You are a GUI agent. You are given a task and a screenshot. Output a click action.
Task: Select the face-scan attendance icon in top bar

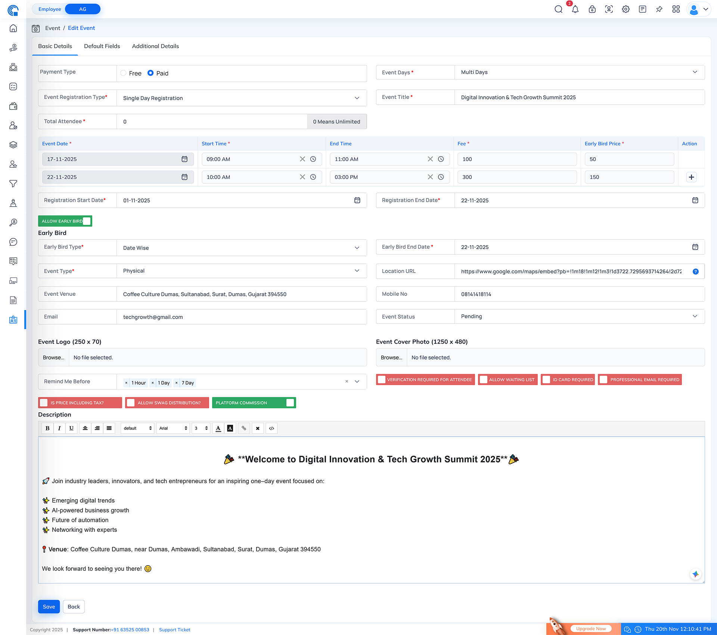(609, 9)
